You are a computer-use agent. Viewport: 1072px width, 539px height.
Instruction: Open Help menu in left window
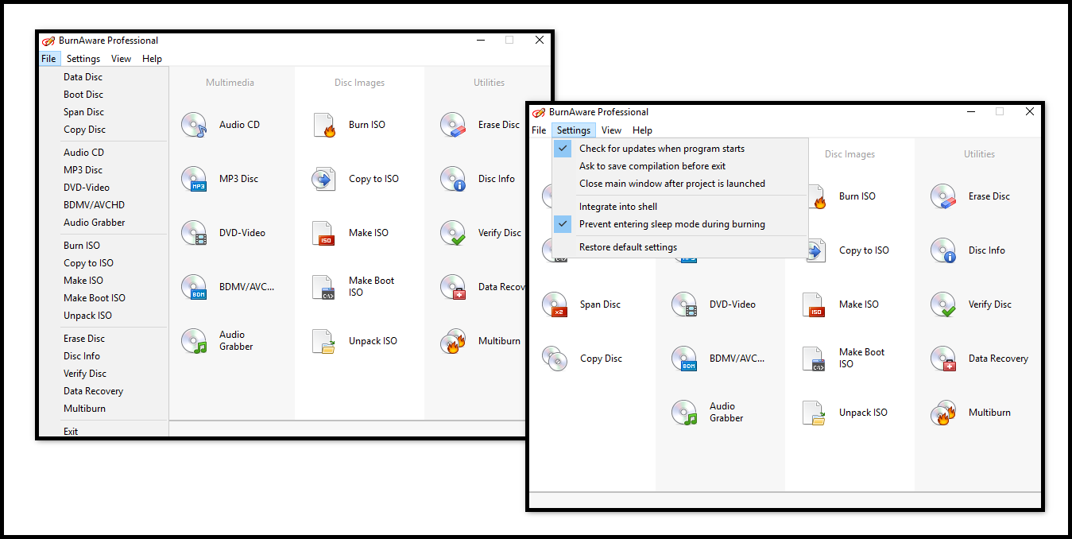point(152,59)
